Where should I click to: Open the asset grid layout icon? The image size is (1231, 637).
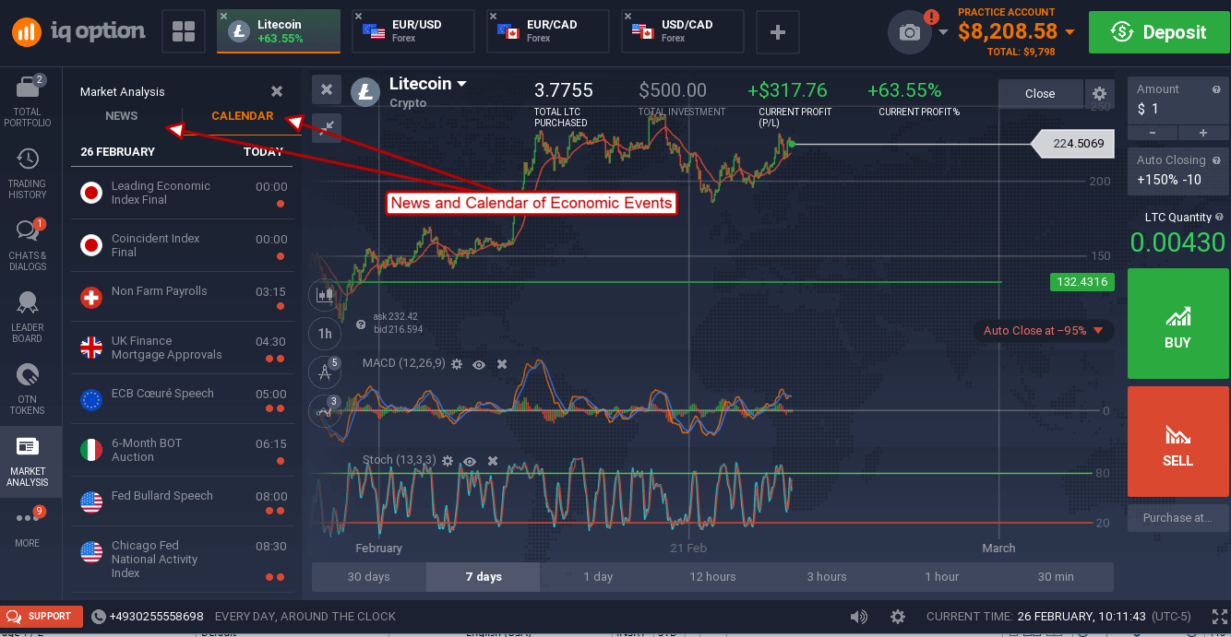click(x=184, y=32)
